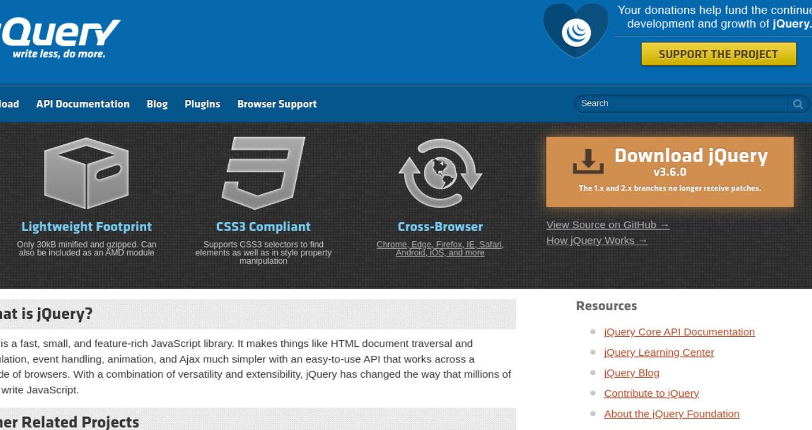This screenshot has width=812, height=430.
Task: Click the heart donation icon
Action: 575,30
